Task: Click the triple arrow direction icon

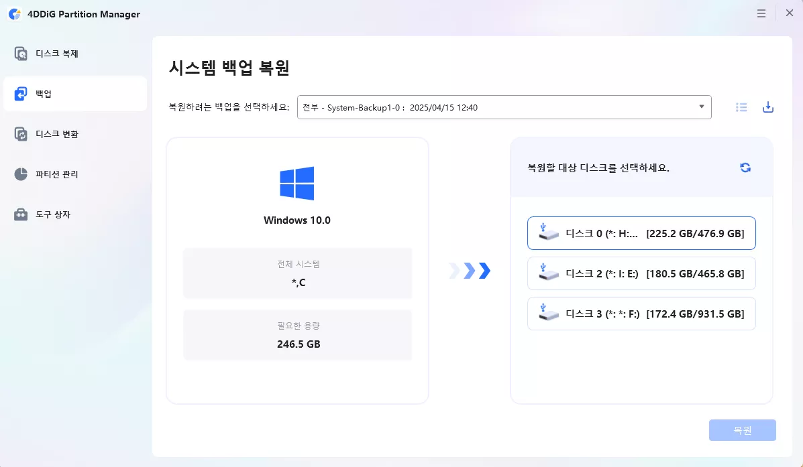Action: (x=470, y=271)
